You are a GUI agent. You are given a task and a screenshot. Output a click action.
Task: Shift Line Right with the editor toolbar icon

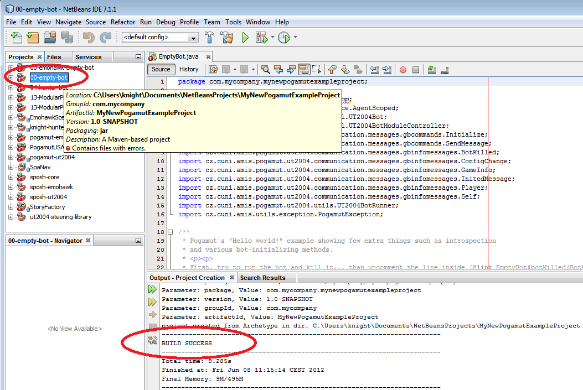click(387, 70)
